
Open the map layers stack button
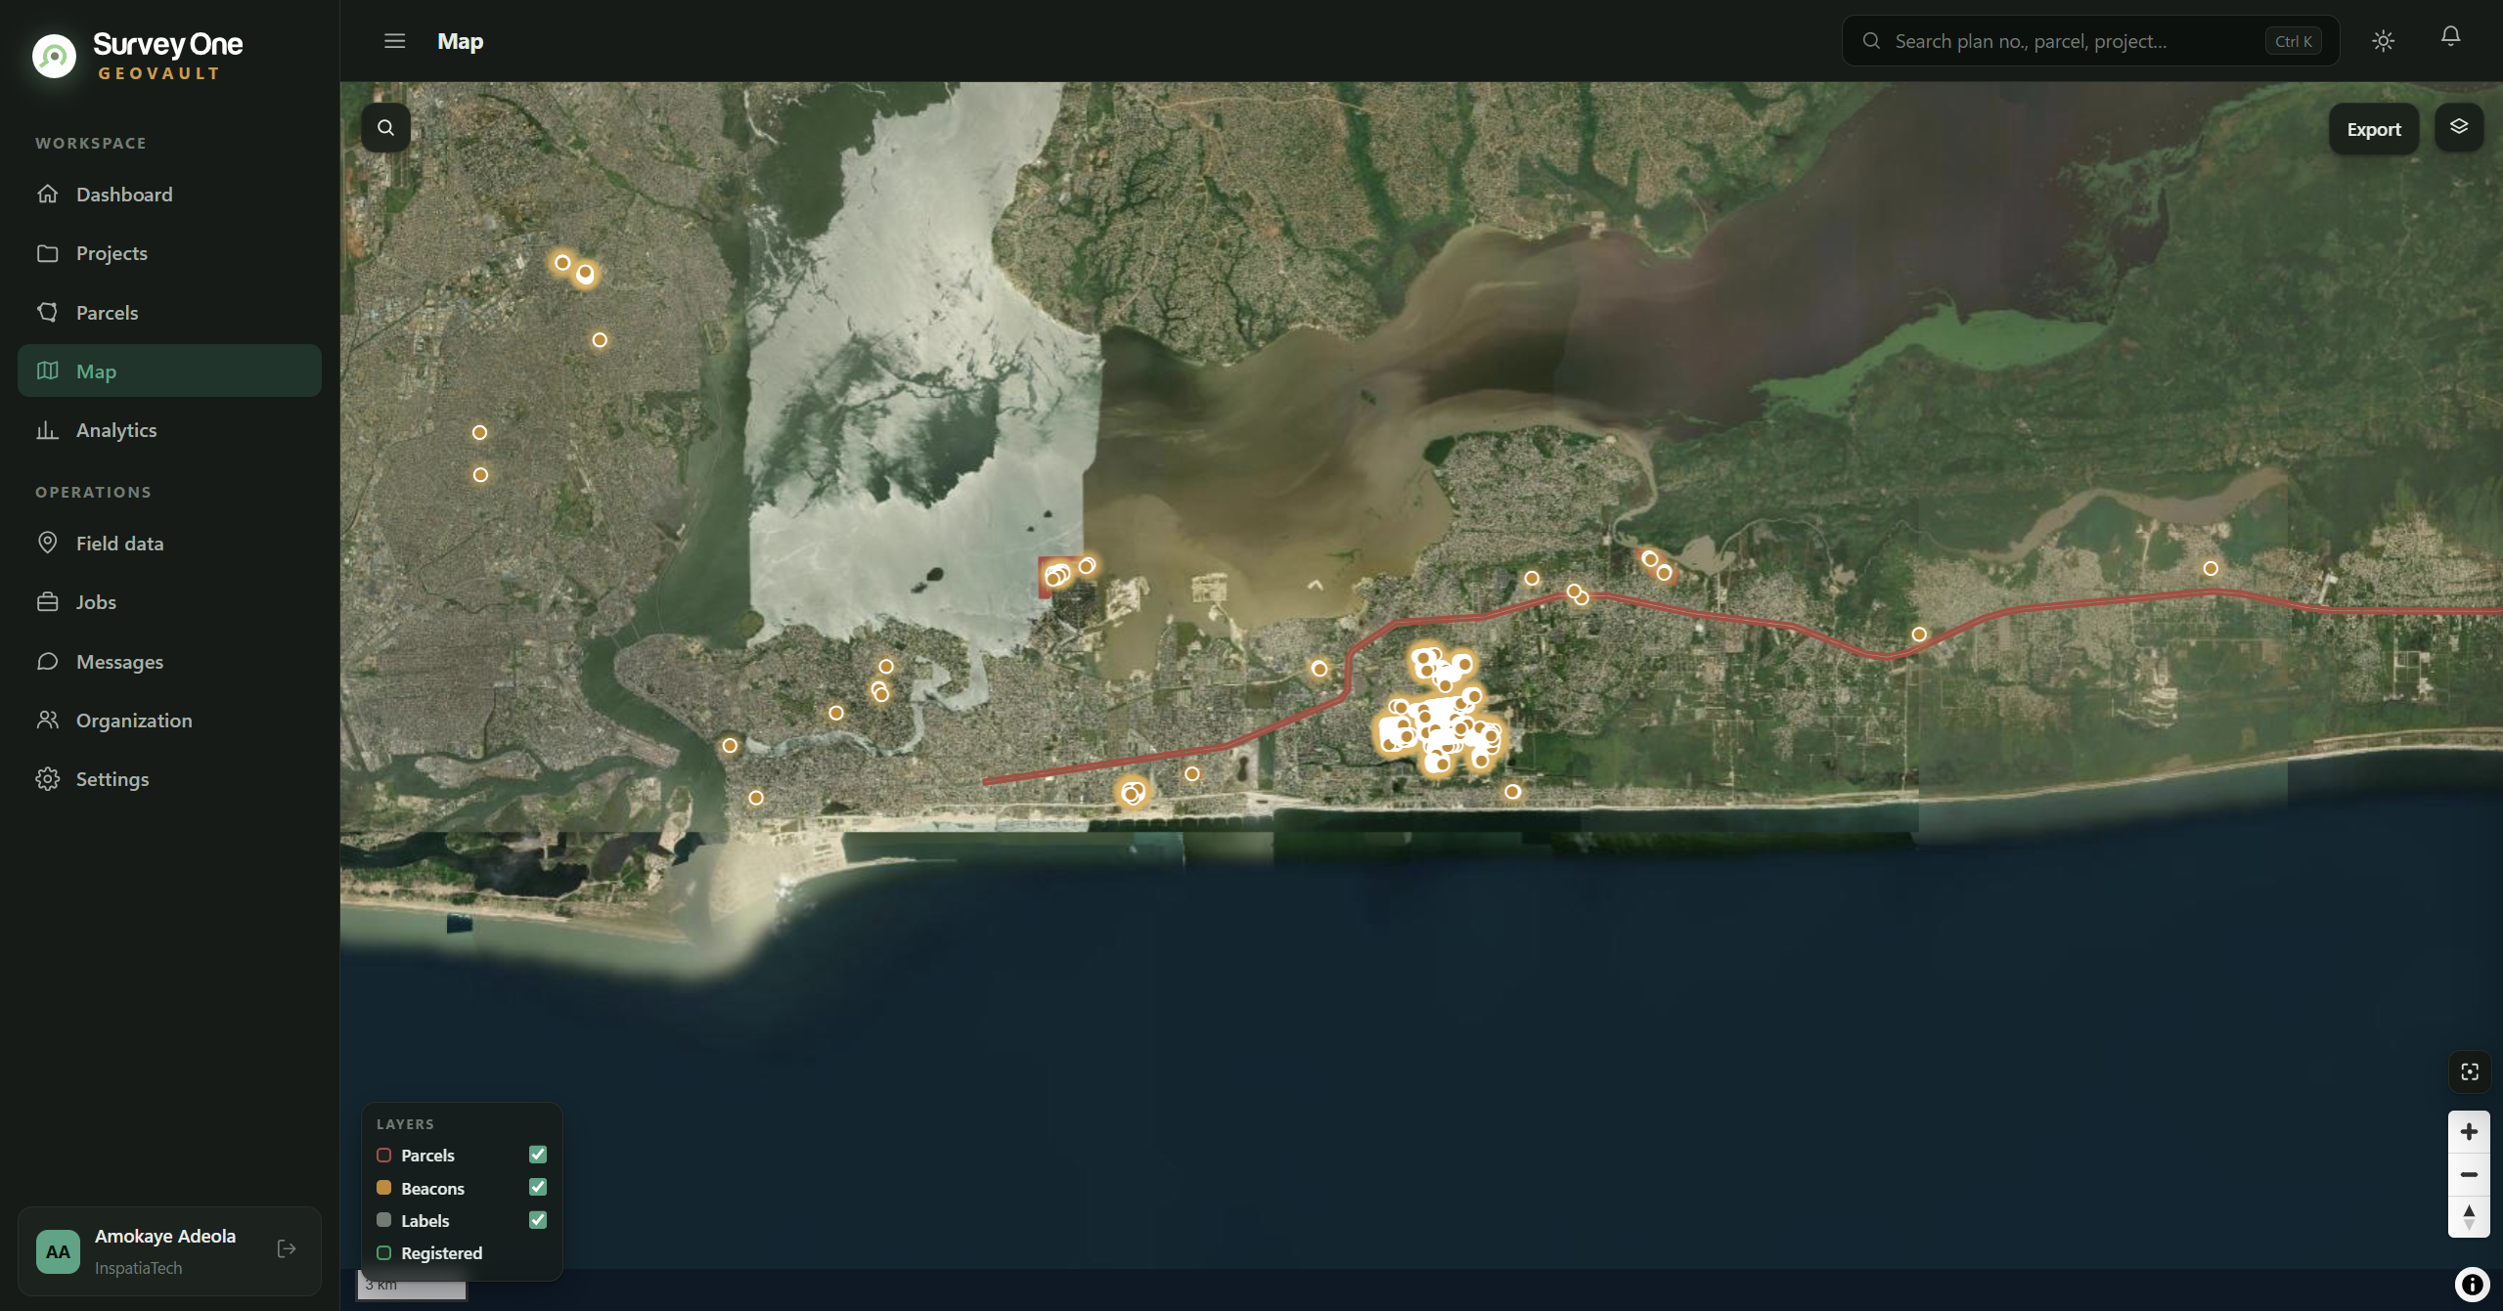click(2459, 127)
